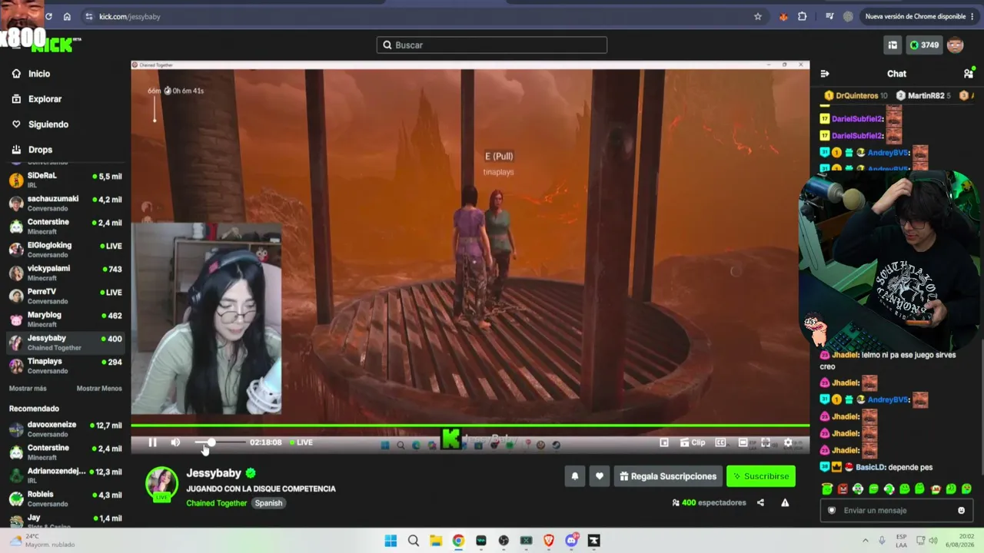Follow Jessybaby with the heart button
The image size is (984, 553).
(x=600, y=476)
